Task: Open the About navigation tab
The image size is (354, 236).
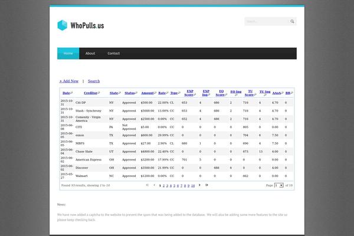Action: (90, 53)
